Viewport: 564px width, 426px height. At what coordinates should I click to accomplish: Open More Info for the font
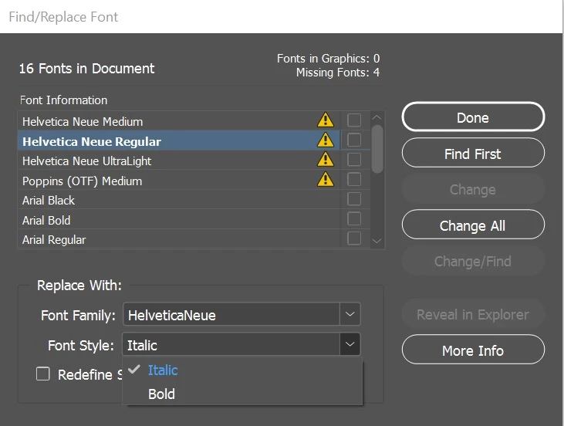(472, 350)
